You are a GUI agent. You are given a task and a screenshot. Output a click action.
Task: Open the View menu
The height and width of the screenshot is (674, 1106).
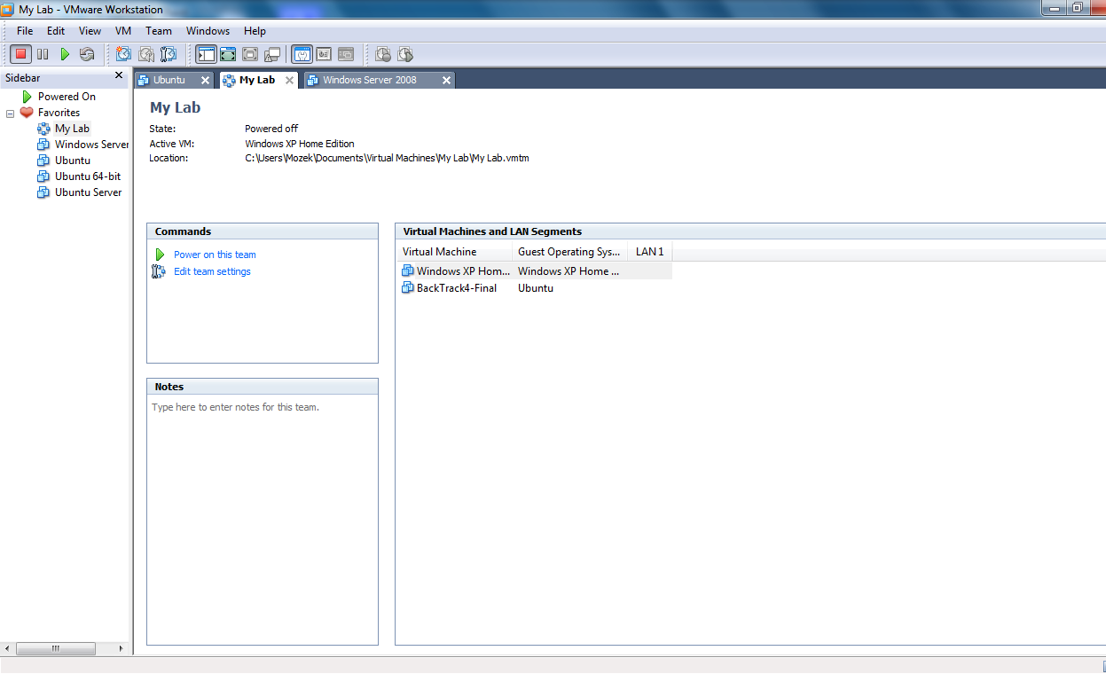[x=90, y=30]
